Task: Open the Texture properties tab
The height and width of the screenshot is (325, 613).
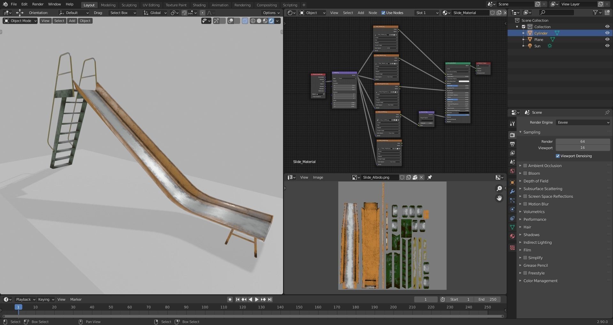Action: (x=512, y=248)
